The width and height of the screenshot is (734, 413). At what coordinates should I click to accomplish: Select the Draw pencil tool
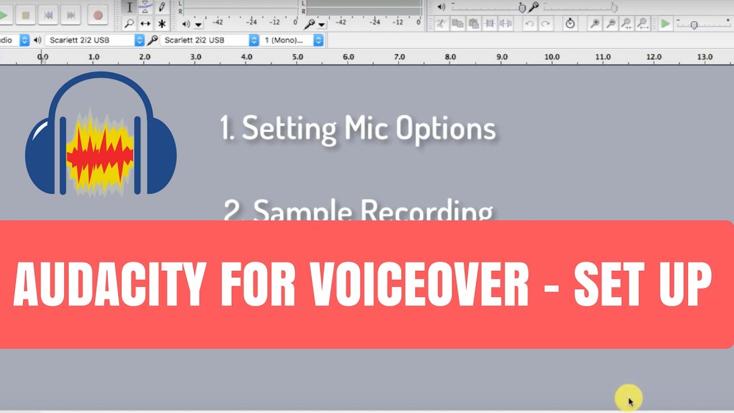[x=162, y=7]
